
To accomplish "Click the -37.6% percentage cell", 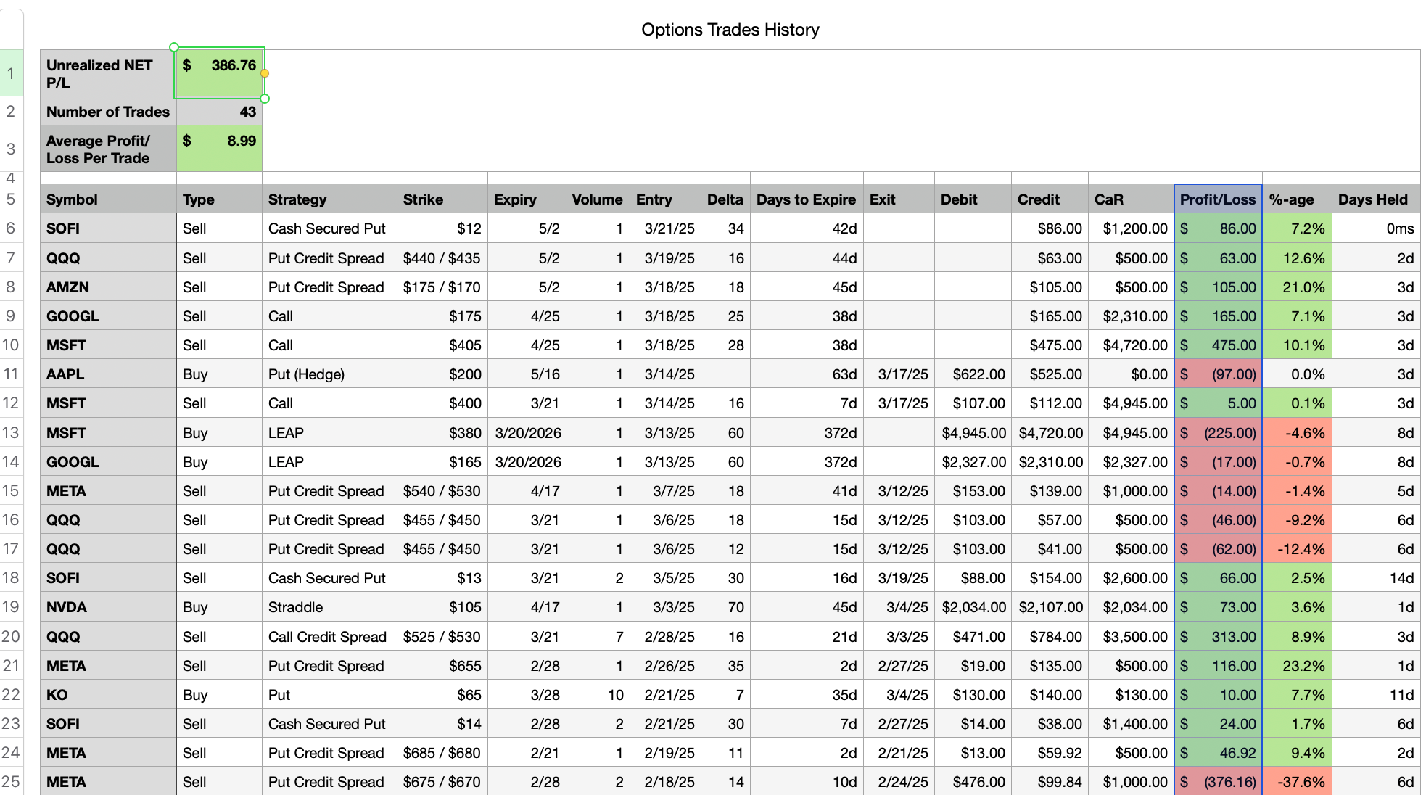I will 1297,782.
